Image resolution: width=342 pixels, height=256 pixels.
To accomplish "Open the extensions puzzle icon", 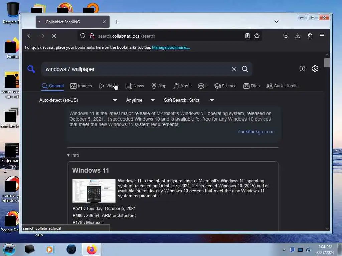I will pos(310,36).
